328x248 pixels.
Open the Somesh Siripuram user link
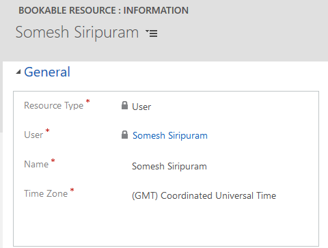(170, 135)
